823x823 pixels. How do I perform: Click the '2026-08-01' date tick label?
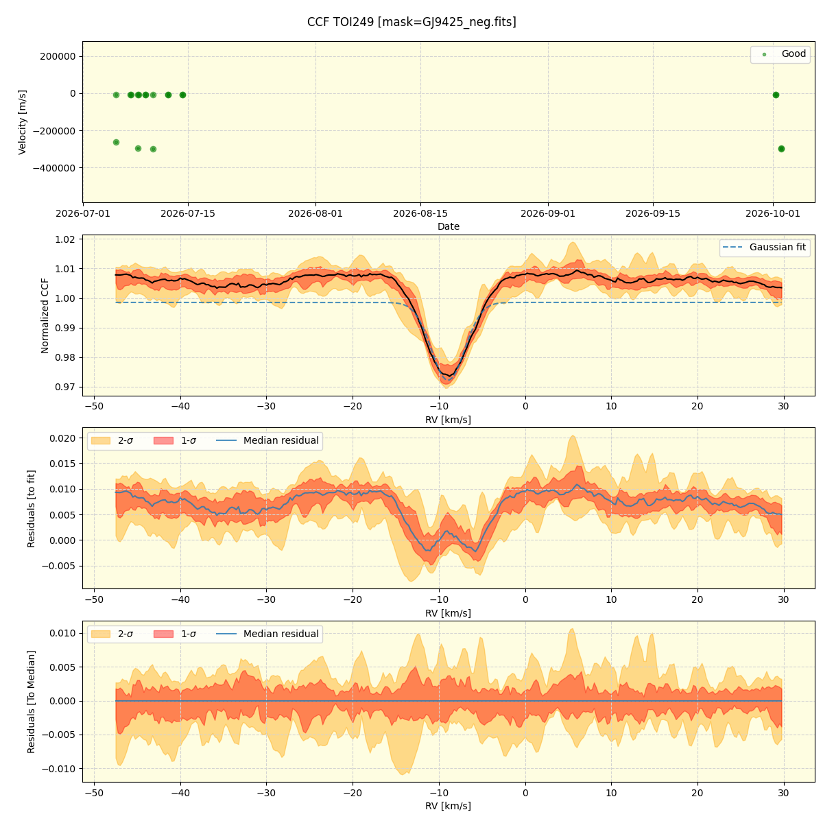point(315,213)
